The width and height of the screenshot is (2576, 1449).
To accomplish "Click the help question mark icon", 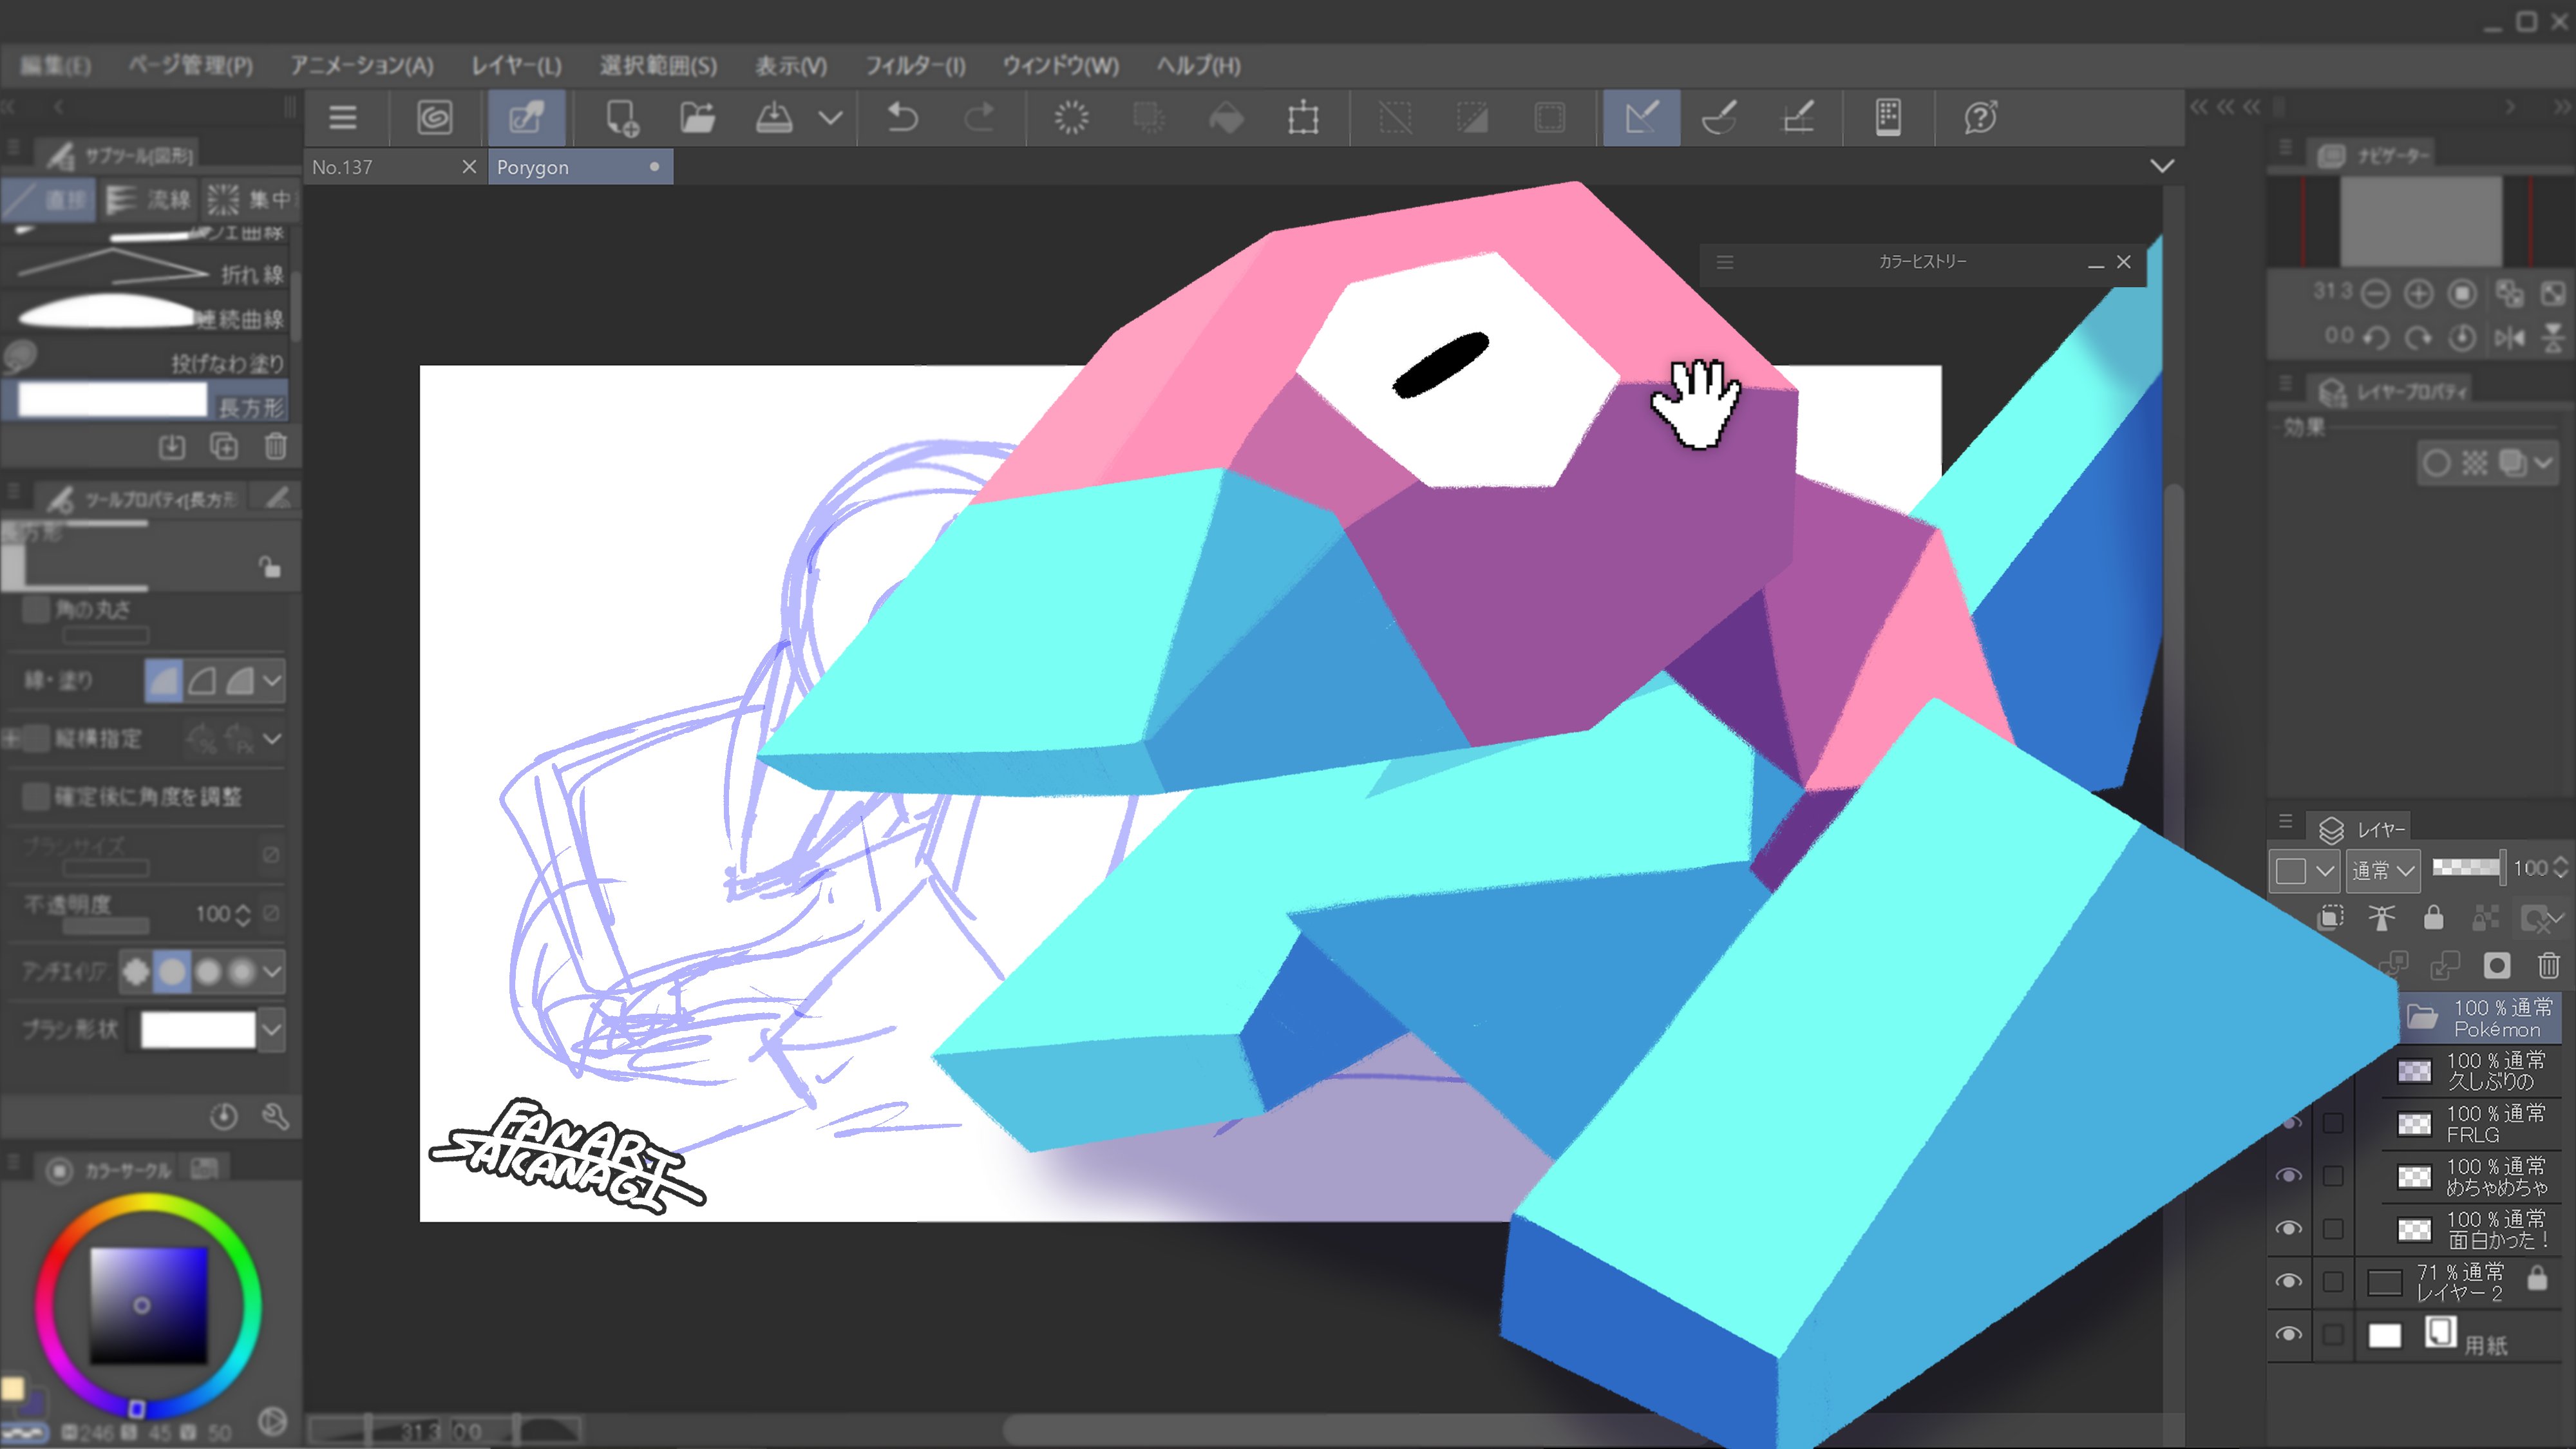I will pos(1980,118).
